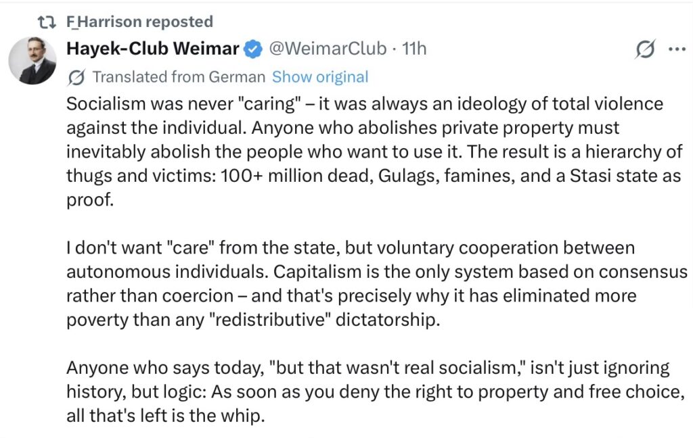Open the @WeimarClub handle link

(x=328, y=49)
